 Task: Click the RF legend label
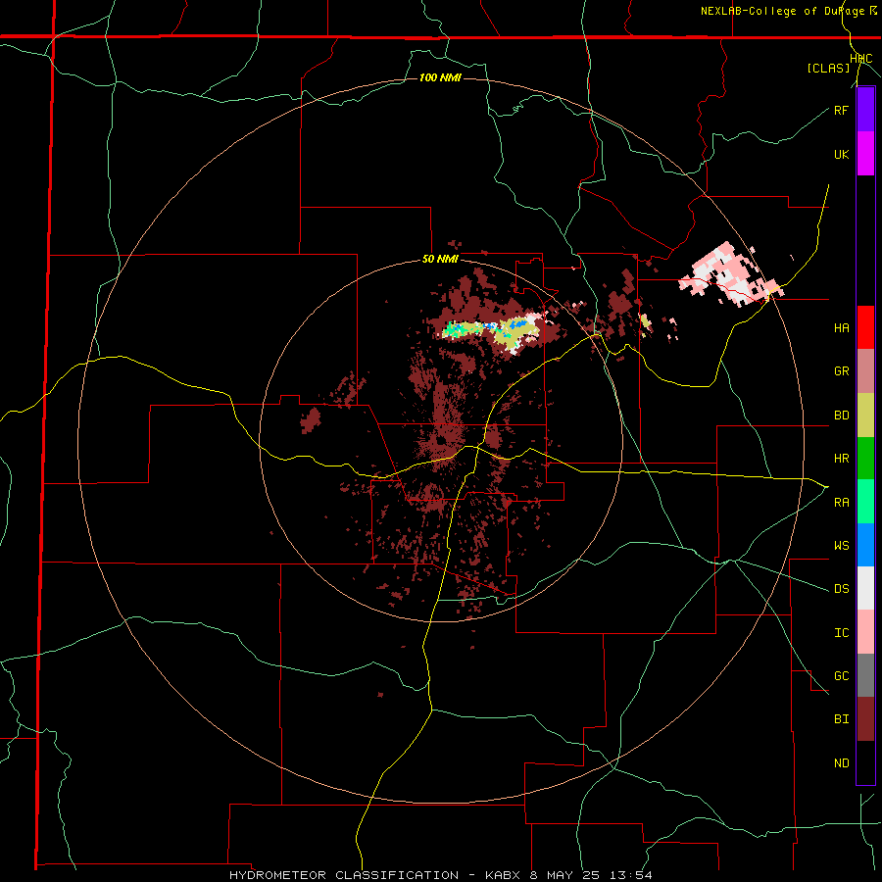[841, 110]
